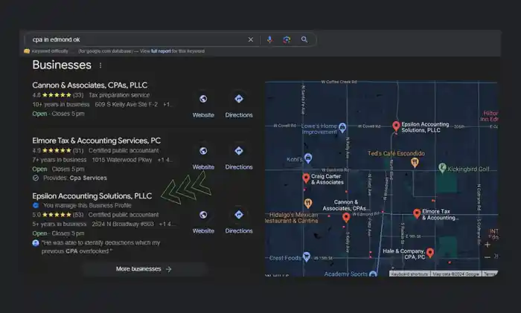Click 'You manage this Business Profile' text

pos(87,205)
